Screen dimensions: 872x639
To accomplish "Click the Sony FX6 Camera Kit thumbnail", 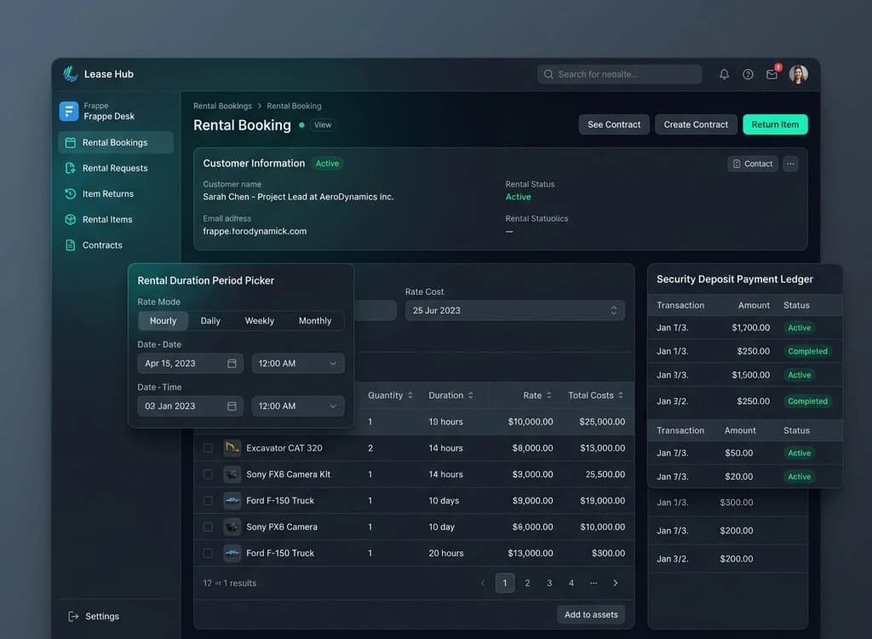I will pyautogui.click(x=232, y=475).
